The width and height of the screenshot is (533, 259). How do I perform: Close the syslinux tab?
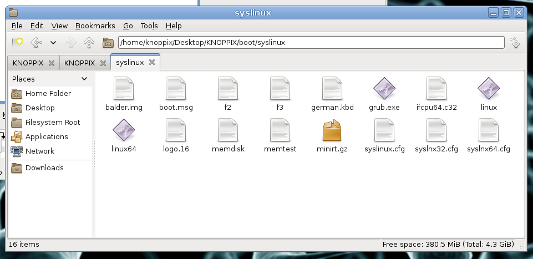[x=153, y=63]
